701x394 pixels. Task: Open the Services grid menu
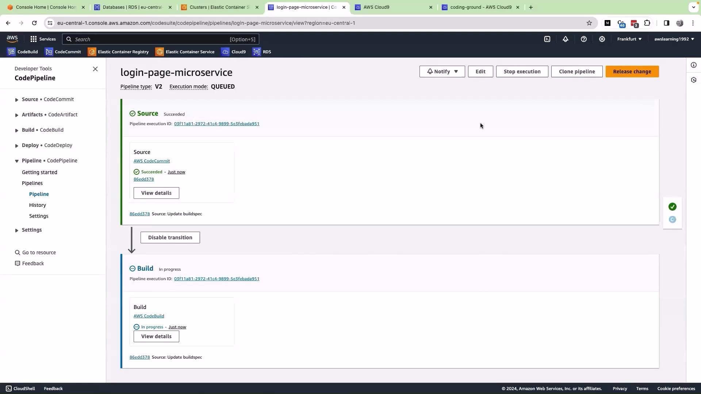pyautogui.click(x=43, y=39)
